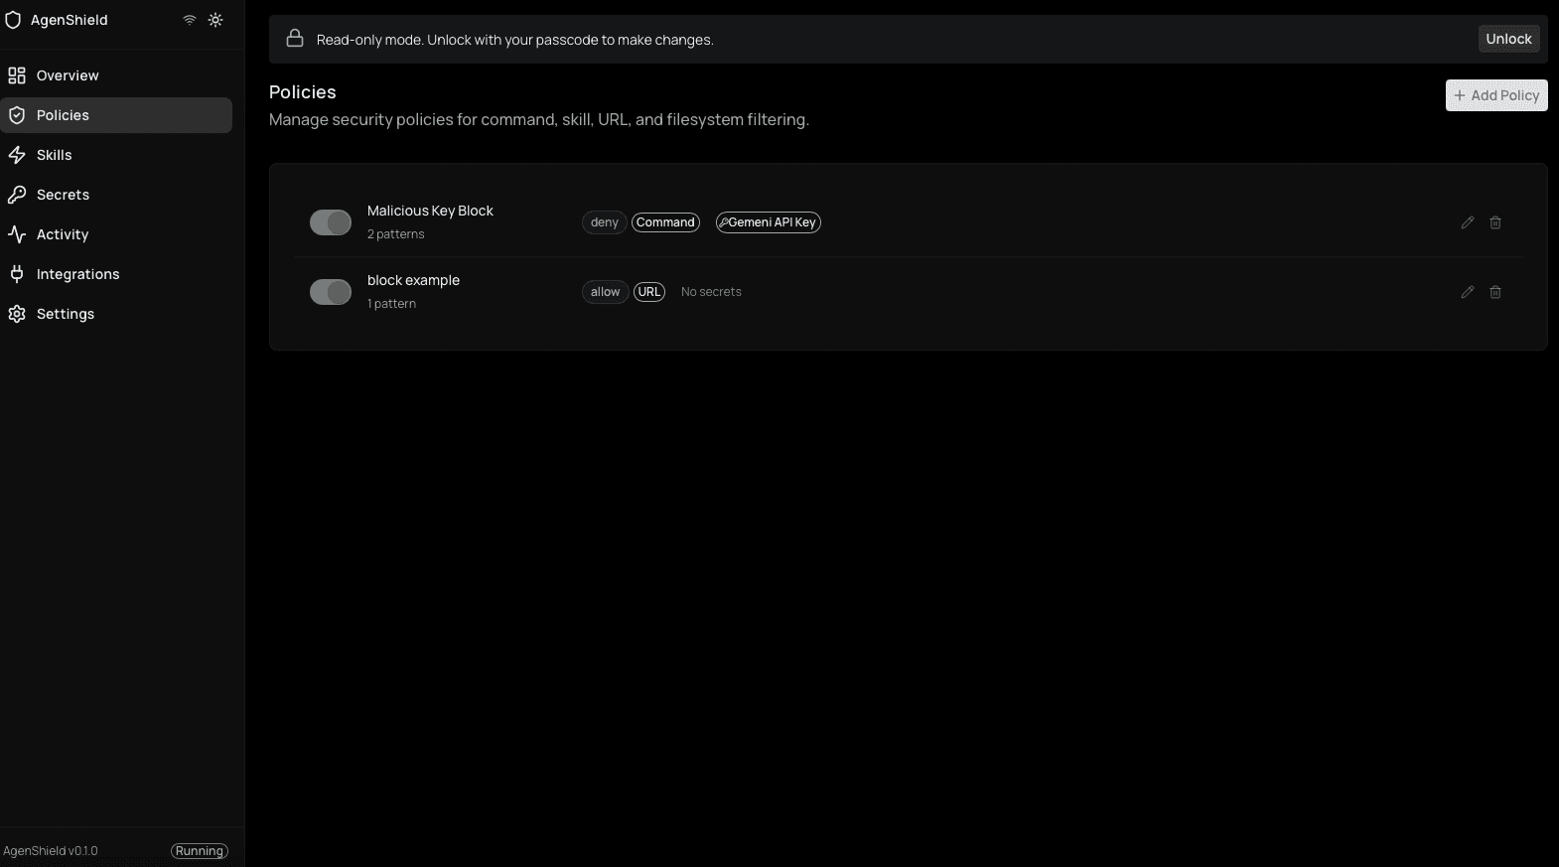Click the Command type badge
Image resolution: width=1559 pixels, height=867 pixels.
click(x=665, y=222)
